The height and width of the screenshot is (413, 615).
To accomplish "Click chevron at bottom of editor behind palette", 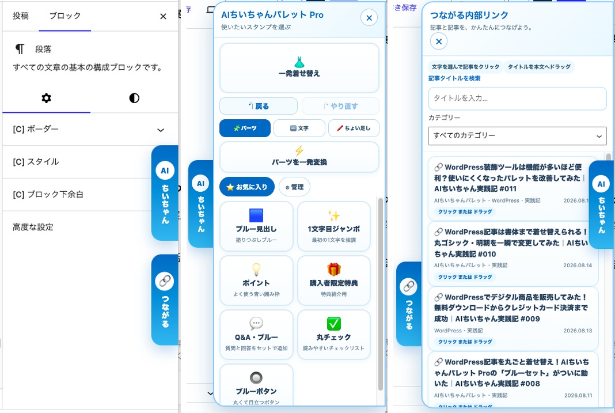I will [210, 393].
